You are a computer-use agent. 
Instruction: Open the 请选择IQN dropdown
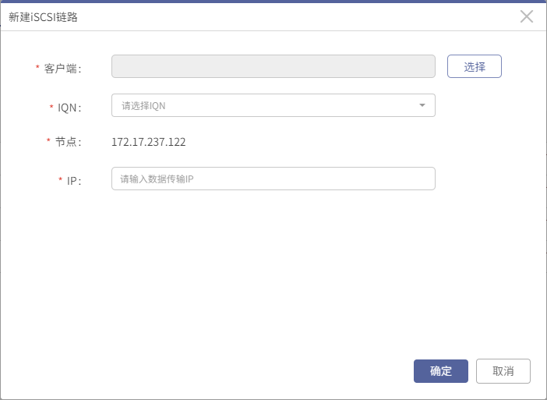pos(273,105)
